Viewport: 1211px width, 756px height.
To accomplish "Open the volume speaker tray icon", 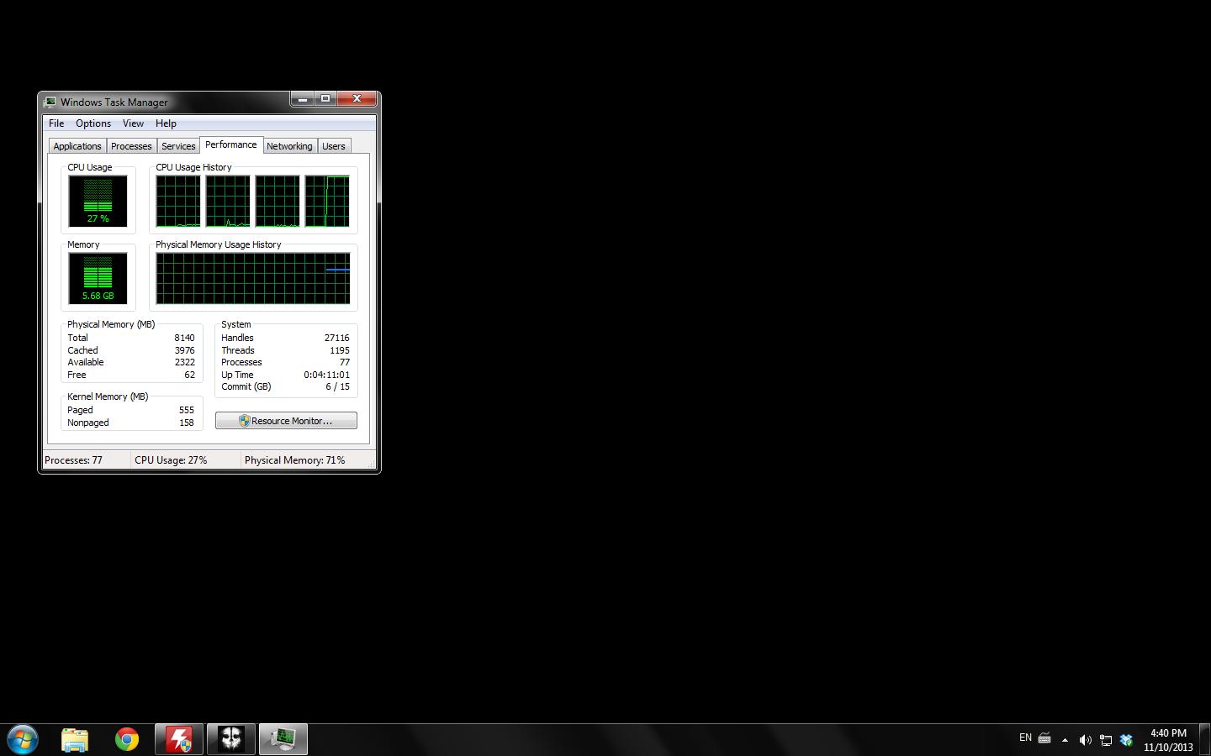I will click(1085, 740).
